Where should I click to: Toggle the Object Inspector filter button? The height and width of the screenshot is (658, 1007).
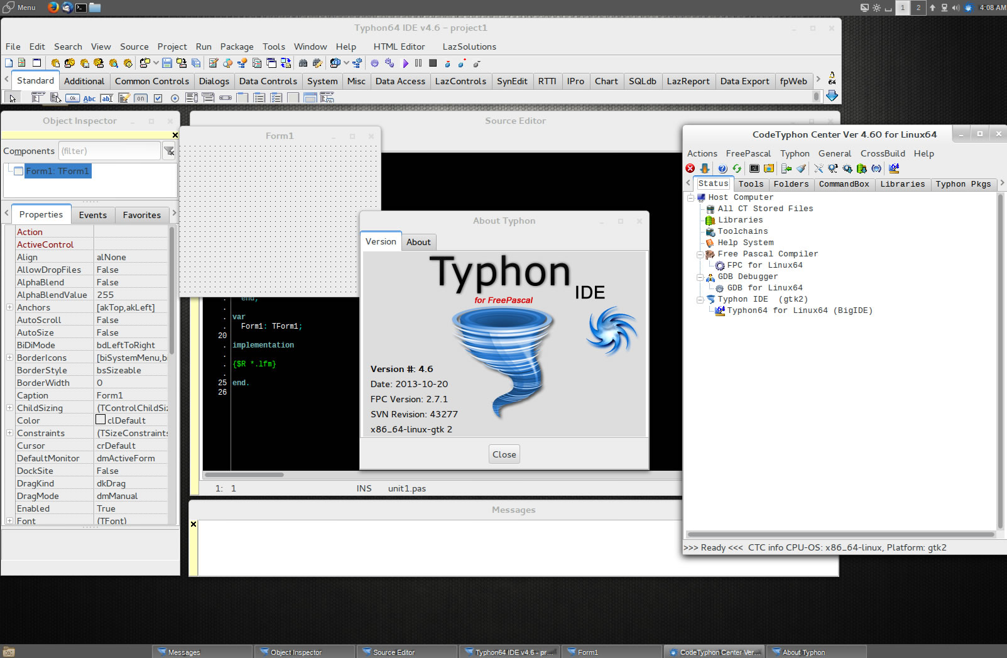tap(169, 151)
